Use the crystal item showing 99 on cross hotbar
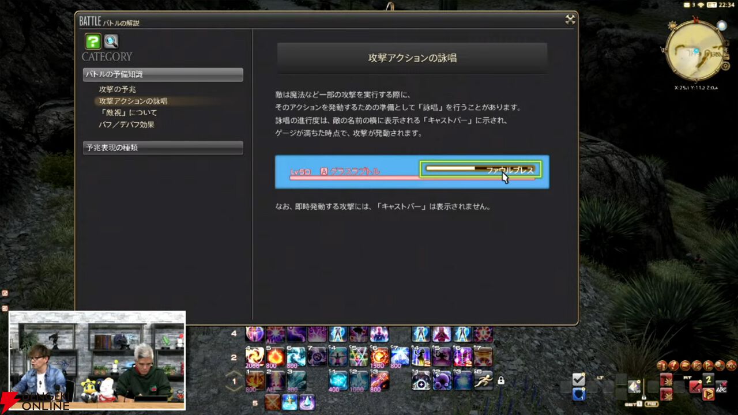 point(634,387)
